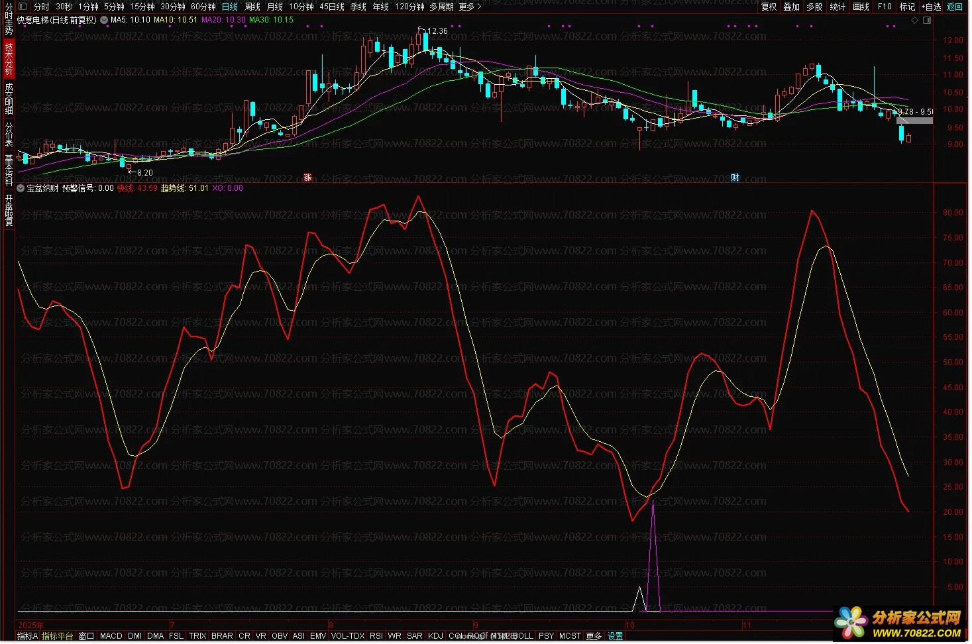Toggle the side panel icon at chart top right
Image resolution: width=972 pixels, height=644 pixels.
(927, 21)
